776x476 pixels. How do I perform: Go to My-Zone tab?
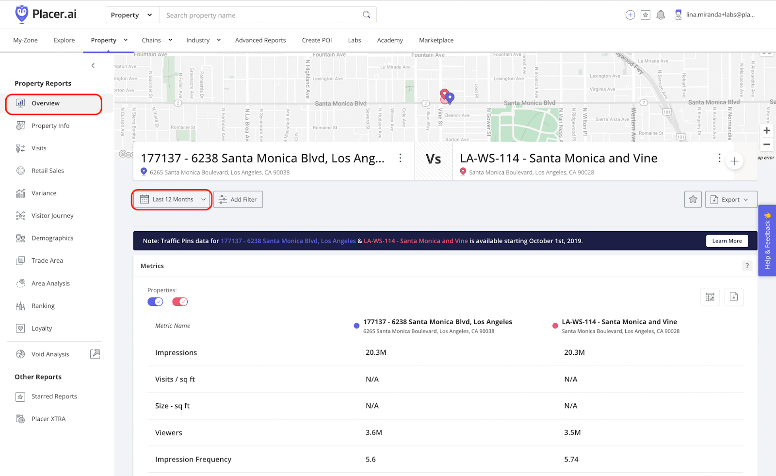(25, 40)
